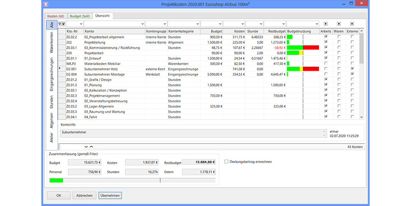Viewport: 411px width, 206px height.
Task: Click the Übernehmen button
Action: coord(110,195)
